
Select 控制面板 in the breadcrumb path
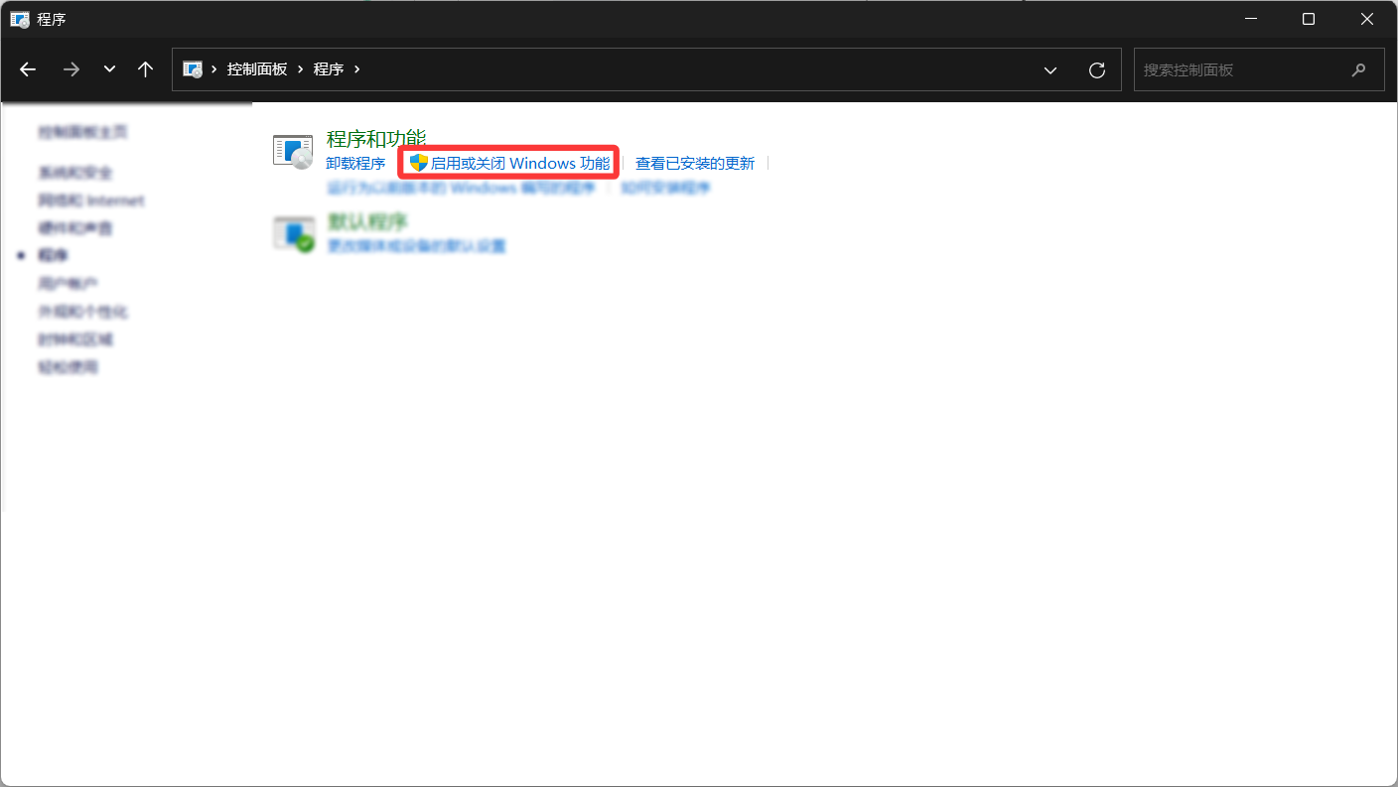pyautogui.click(x=257, y=69)
